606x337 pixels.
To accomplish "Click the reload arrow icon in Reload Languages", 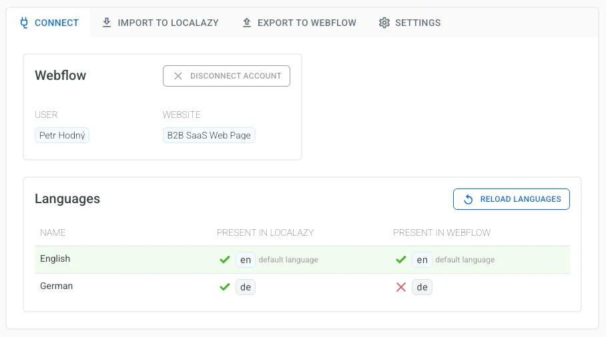I will 469,199.
